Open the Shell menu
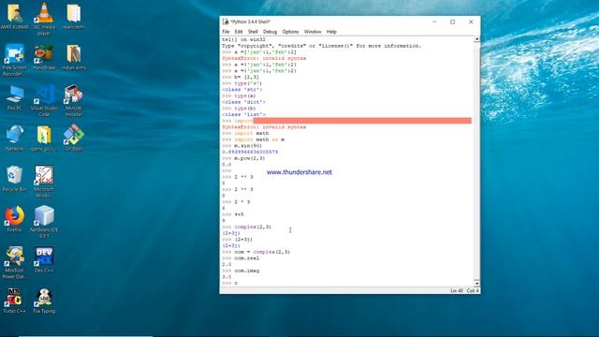The width and height of the screenshot is (599, 337). (253, 32)
